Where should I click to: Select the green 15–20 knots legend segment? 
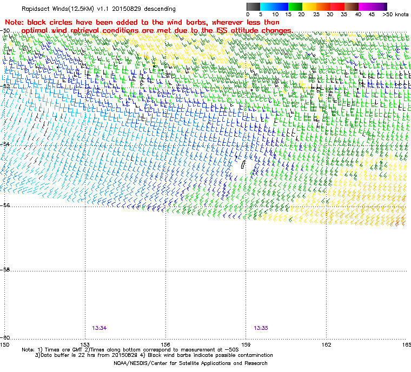point(295,6)
